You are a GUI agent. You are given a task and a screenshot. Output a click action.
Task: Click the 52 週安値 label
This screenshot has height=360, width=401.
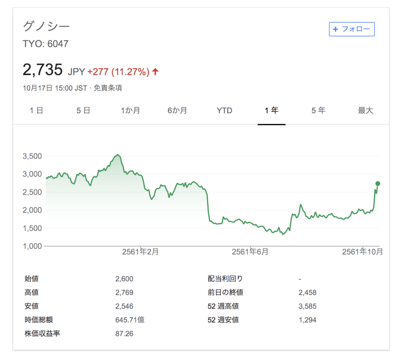tap(223, 320)
